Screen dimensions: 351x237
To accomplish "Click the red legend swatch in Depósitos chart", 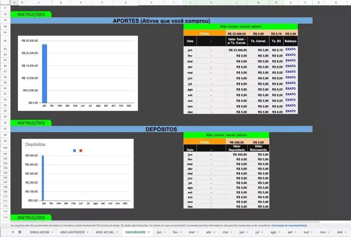I will 81,151.
